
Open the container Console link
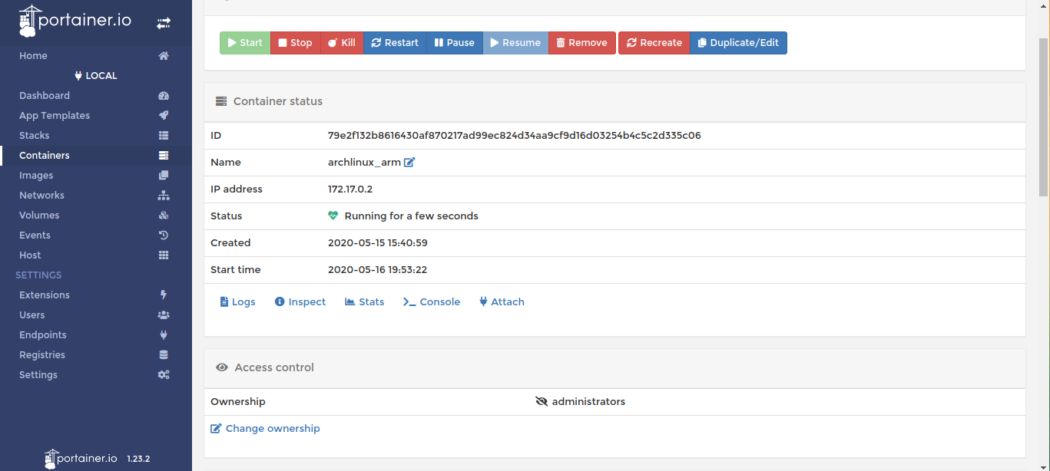point(432,302)
